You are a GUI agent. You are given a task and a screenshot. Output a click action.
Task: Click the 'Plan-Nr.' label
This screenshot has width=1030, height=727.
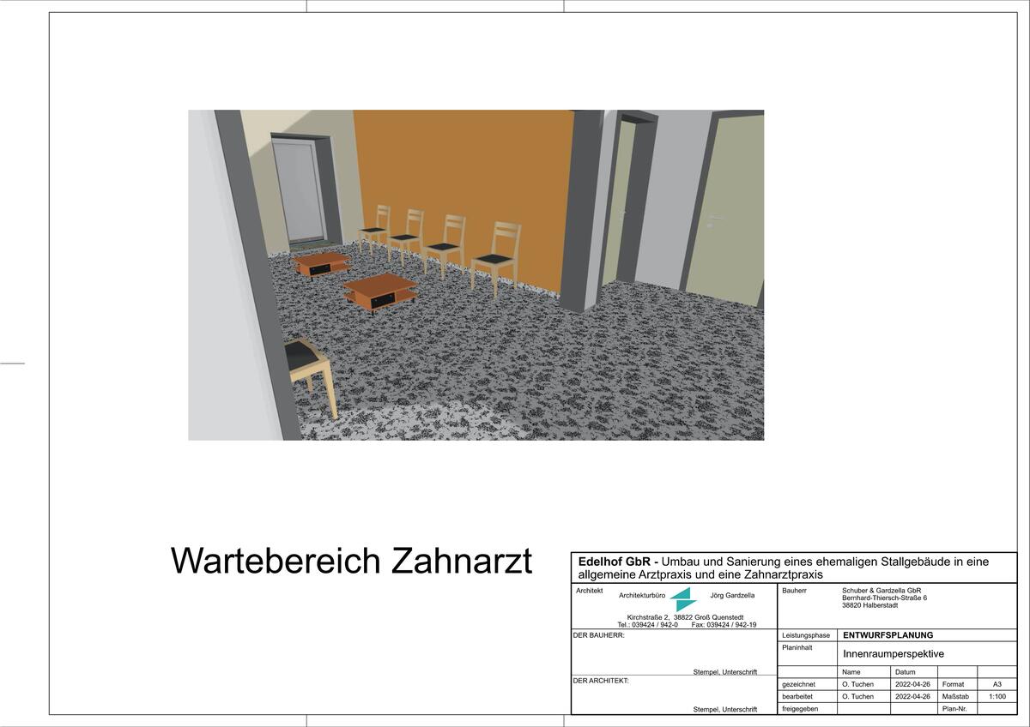tap(954, 709)
